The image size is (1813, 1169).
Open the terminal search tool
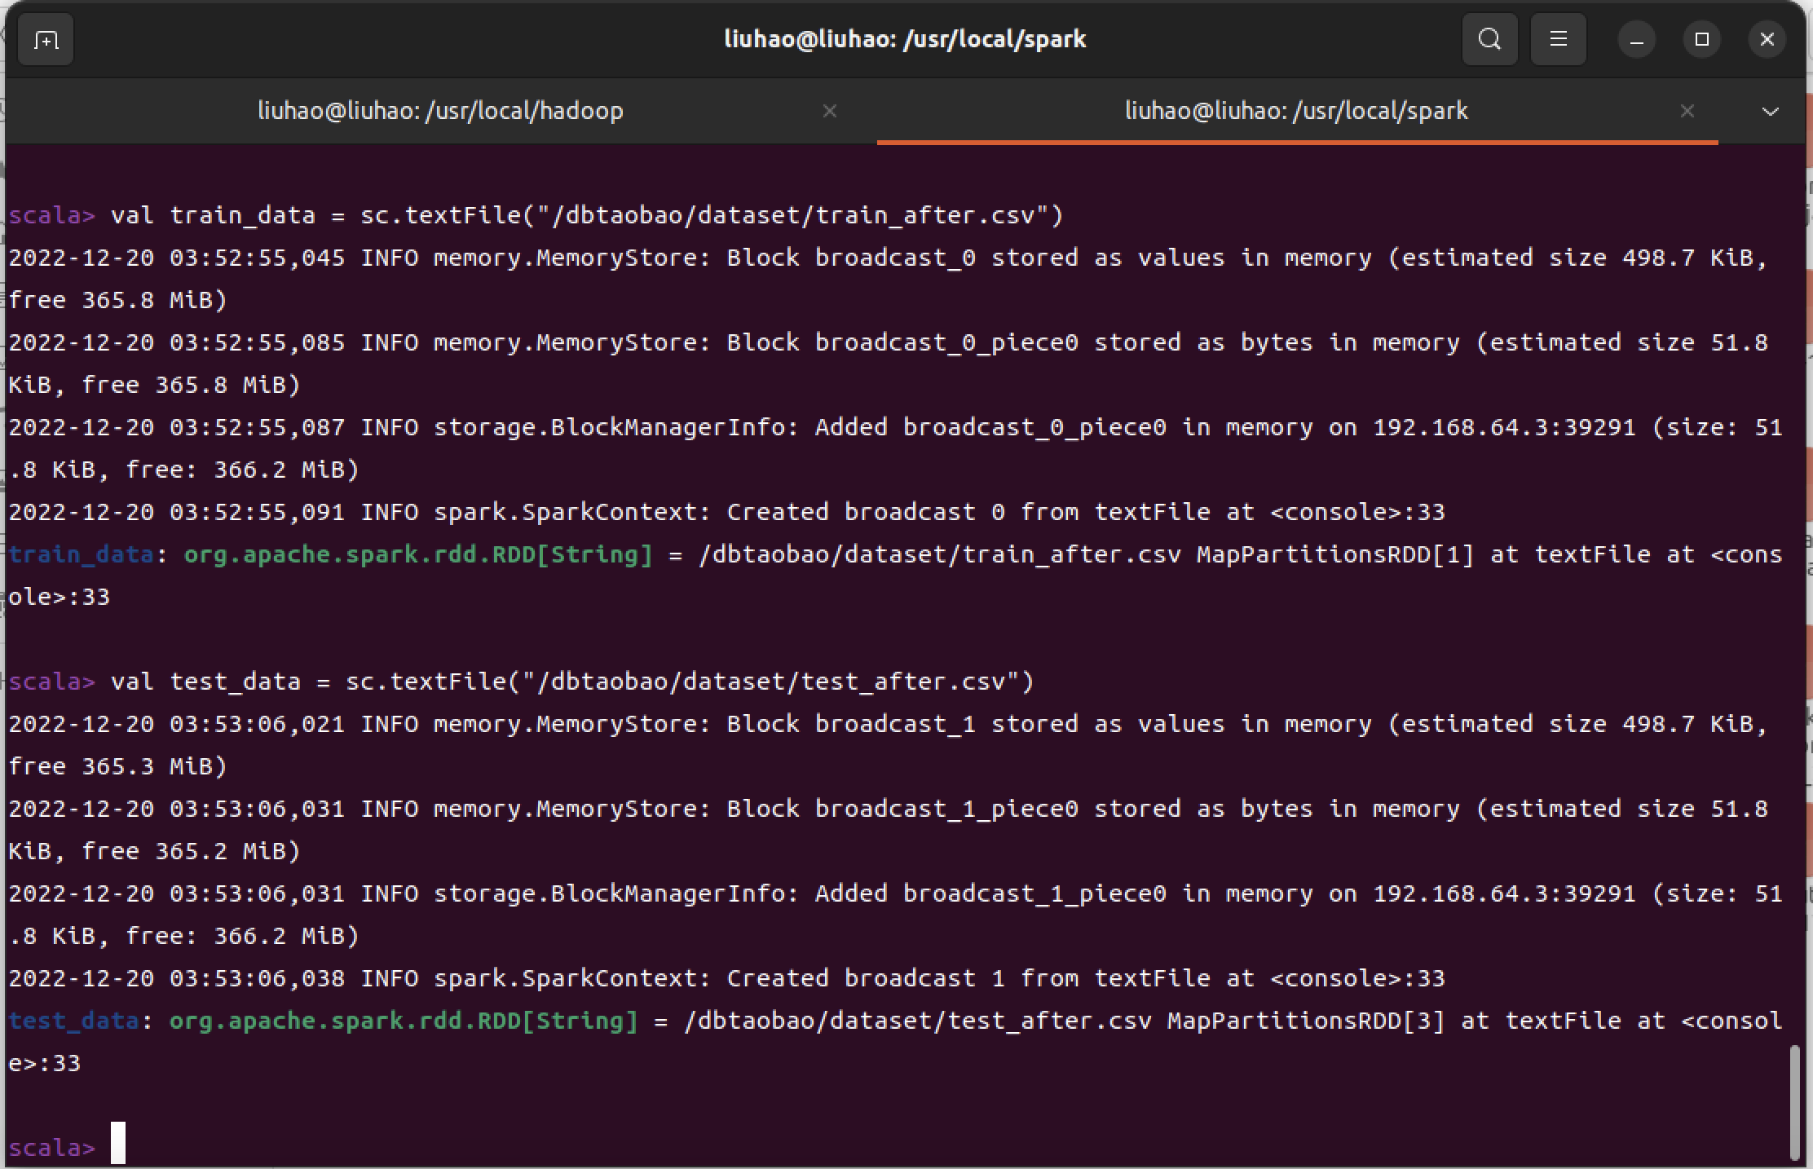pyautogui.click(x=1489, y=40)
